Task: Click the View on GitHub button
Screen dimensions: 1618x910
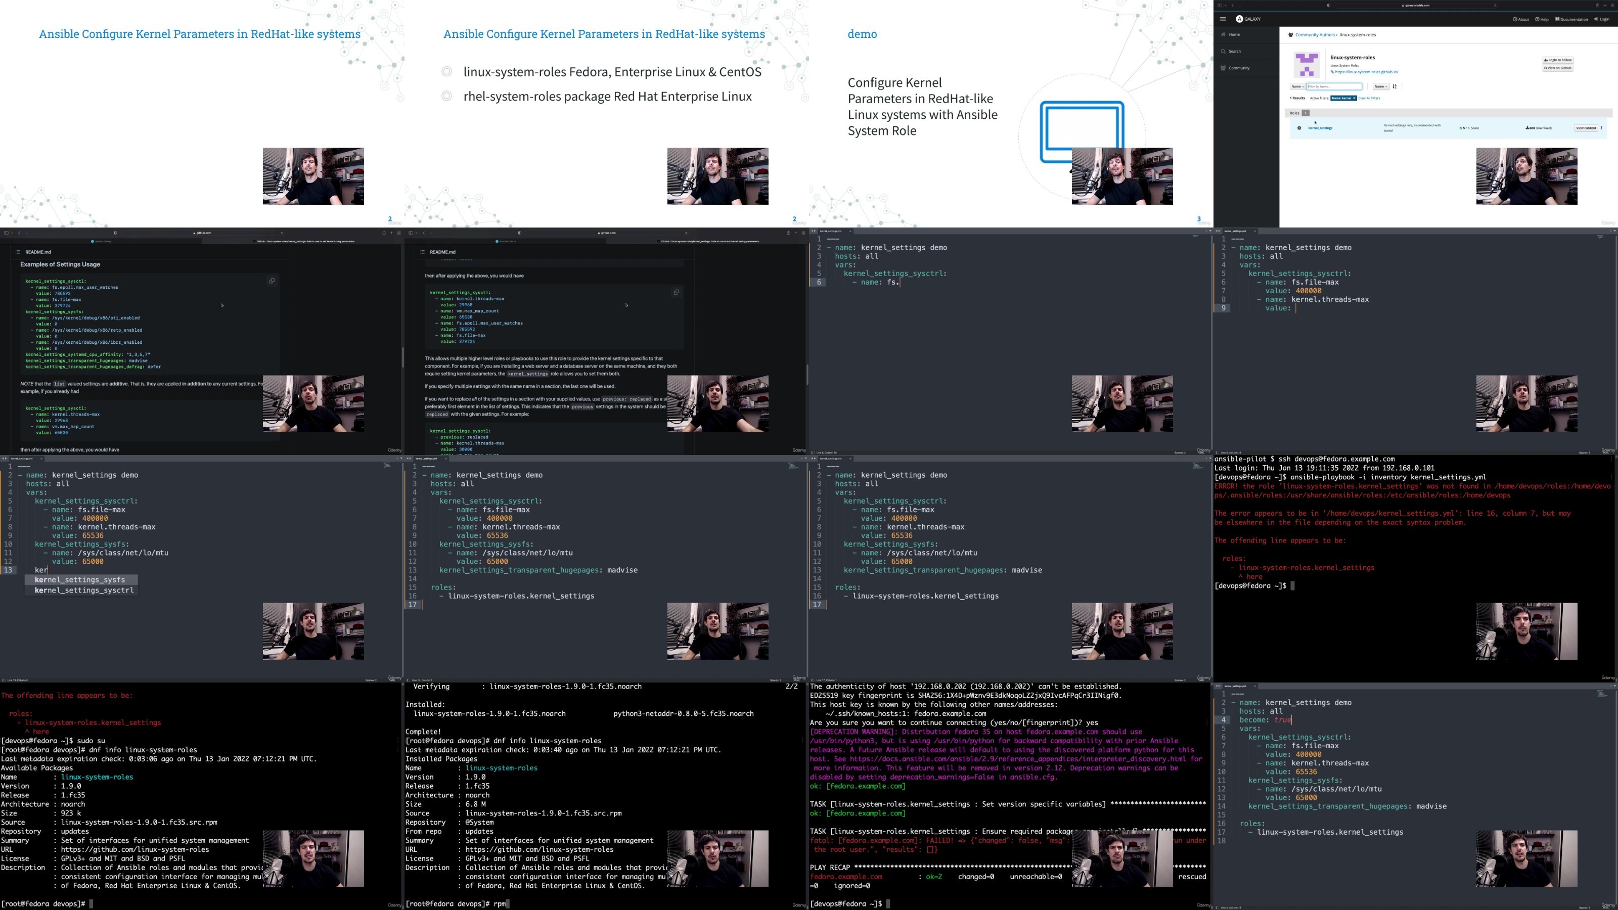Action: [x=1558, y=68]
